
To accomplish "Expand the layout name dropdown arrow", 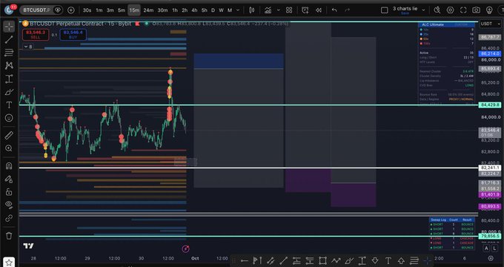I will (423, 10).
